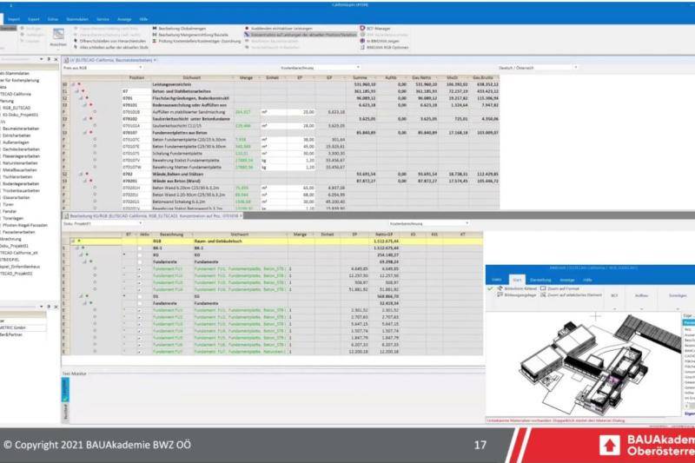Open the Service menu
This screenshot has height=463, width=695.
click(x=103, y=19)
